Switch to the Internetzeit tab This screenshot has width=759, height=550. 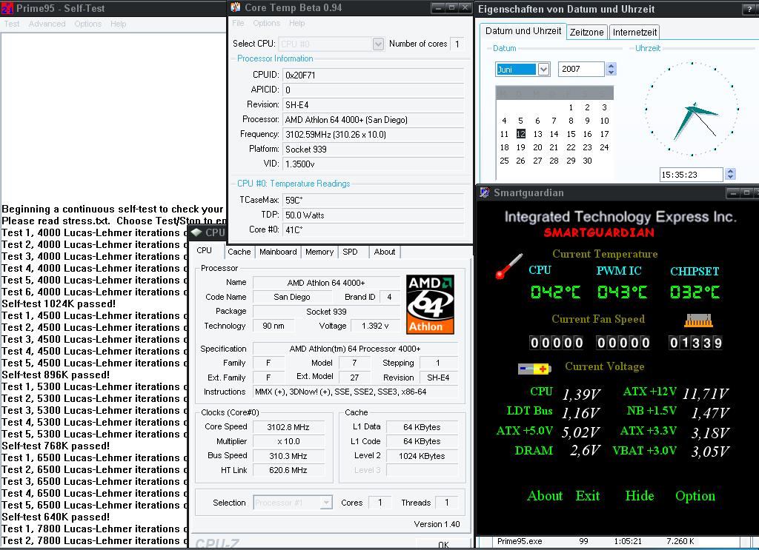click(x=634, y=33)
